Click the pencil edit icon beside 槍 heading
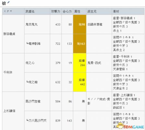Image resolution: width=145 pixels, height=130 pixels. click(x=8, y=2)
